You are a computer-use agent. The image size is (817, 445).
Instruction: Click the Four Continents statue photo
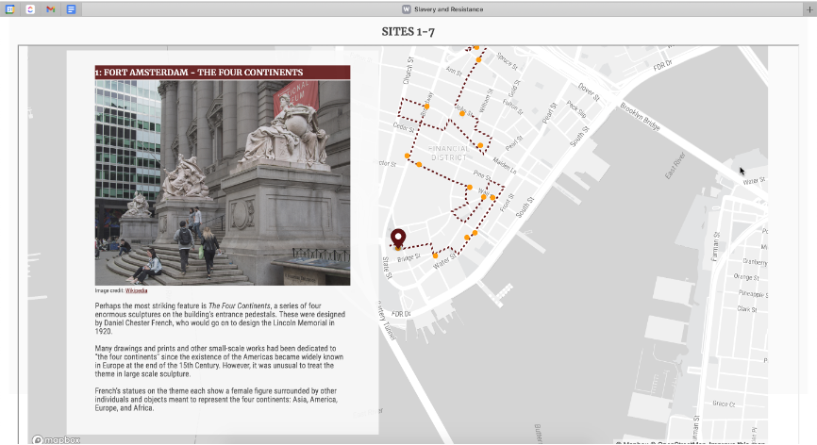[223, 182]
